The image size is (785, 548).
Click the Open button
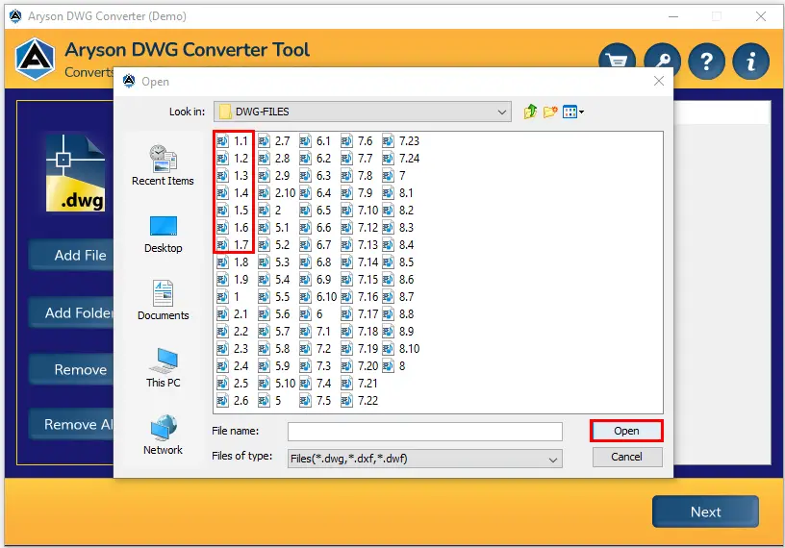click(x=626, y=431)
